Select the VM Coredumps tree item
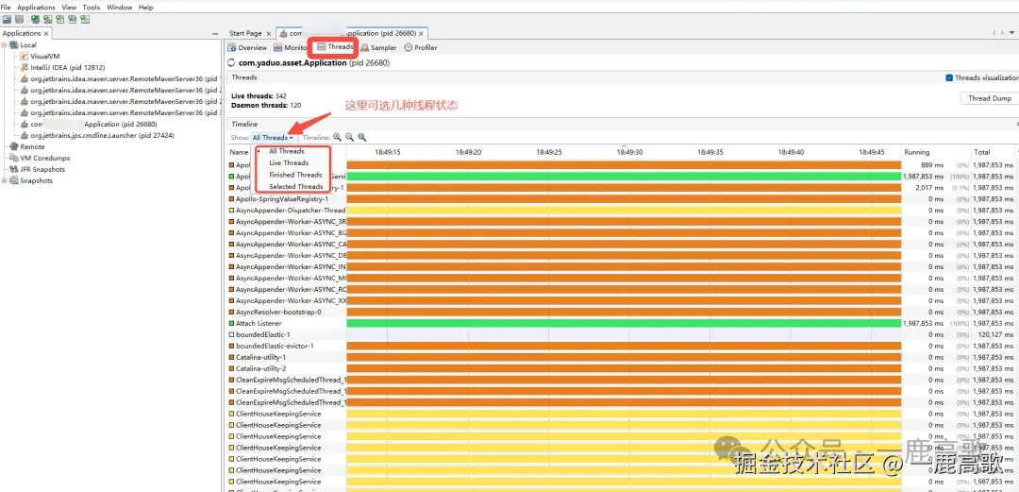 (x=45, y=158)
